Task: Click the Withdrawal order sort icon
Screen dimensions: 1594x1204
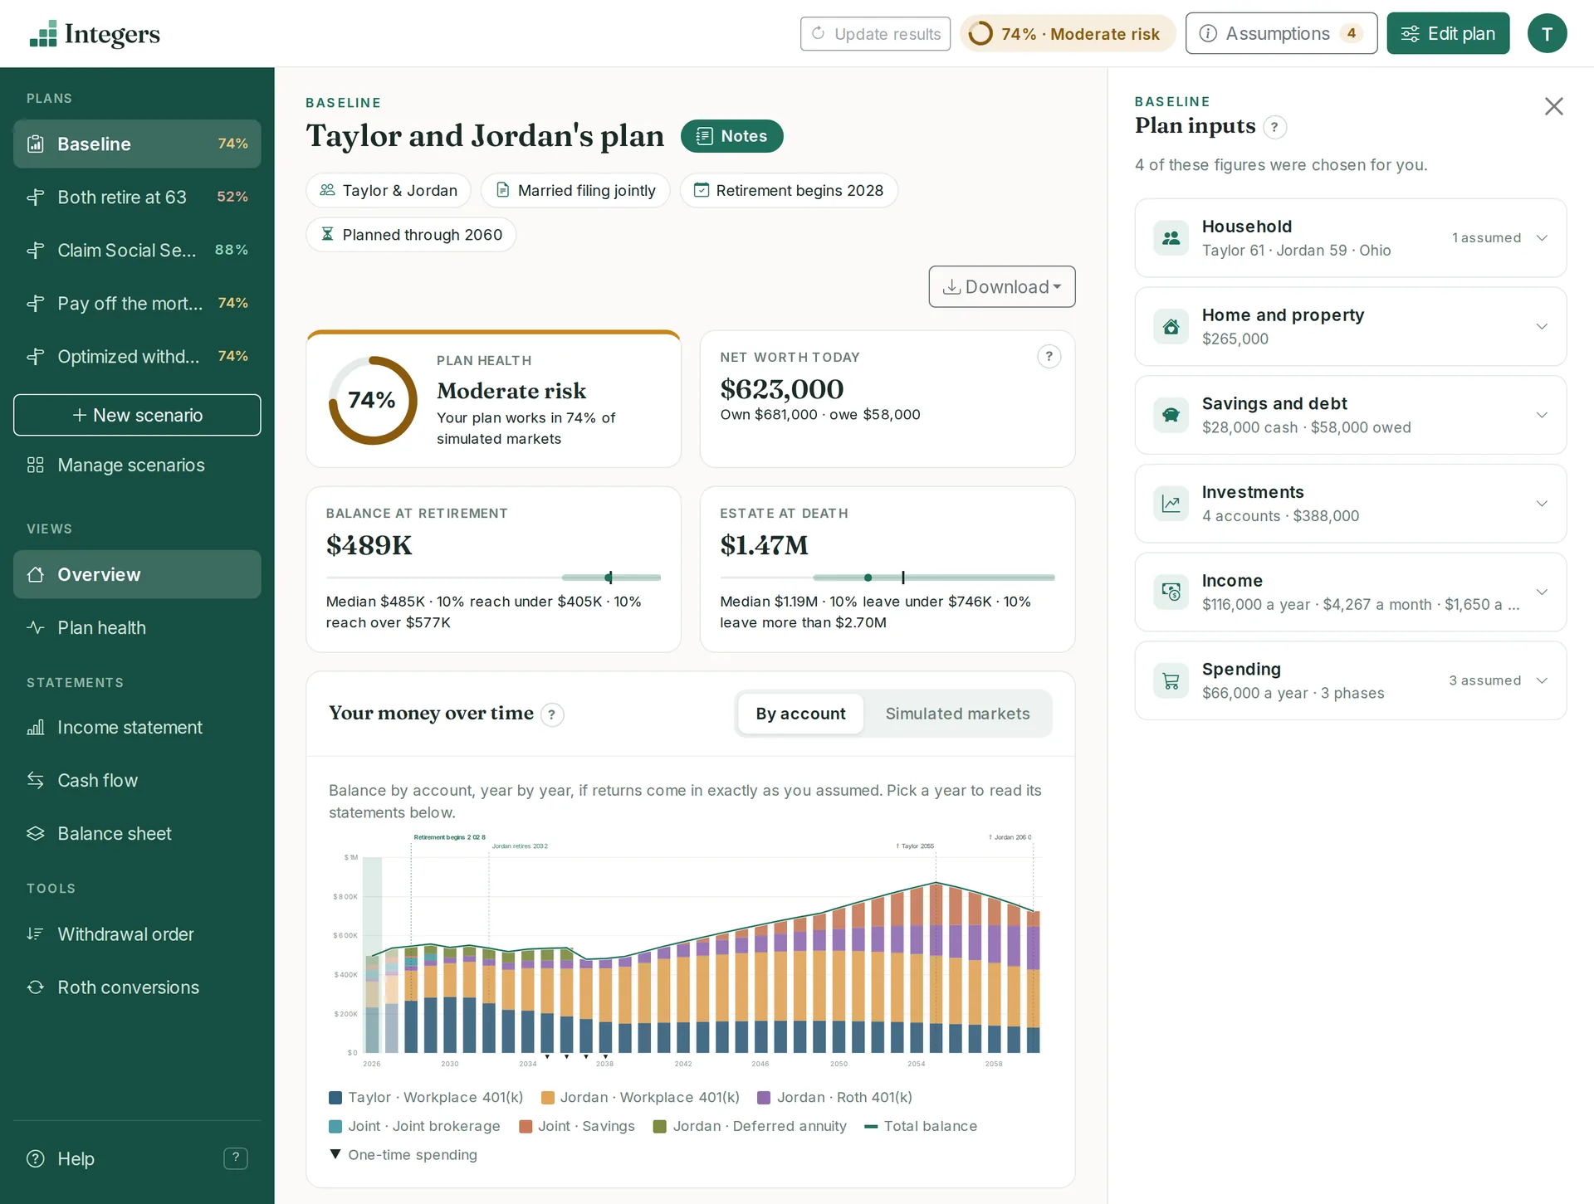Action: [x=35, y=934]
